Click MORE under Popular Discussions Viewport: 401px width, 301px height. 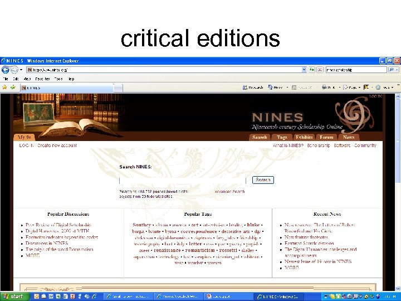pyautogui.click(x=33, y=255)
